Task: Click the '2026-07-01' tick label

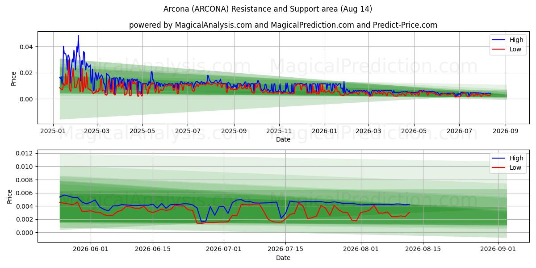Action: [223, 249]
